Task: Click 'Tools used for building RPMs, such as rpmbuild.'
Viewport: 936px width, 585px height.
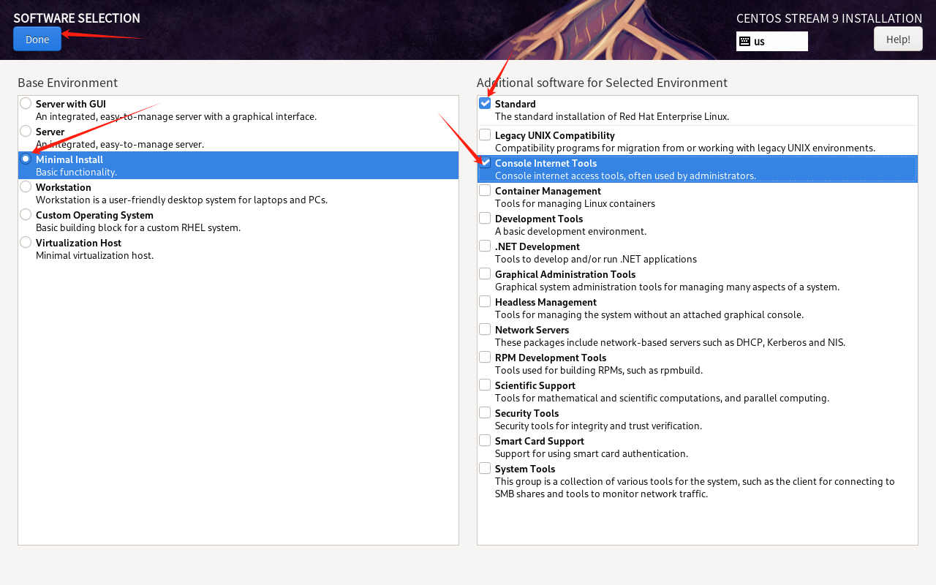Action: 599,370
